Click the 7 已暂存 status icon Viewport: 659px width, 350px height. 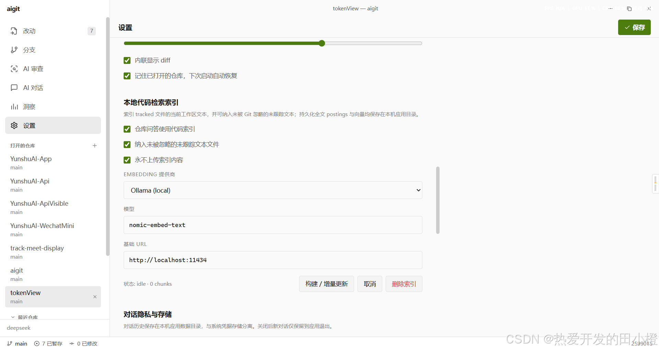(x=37, y=343)
